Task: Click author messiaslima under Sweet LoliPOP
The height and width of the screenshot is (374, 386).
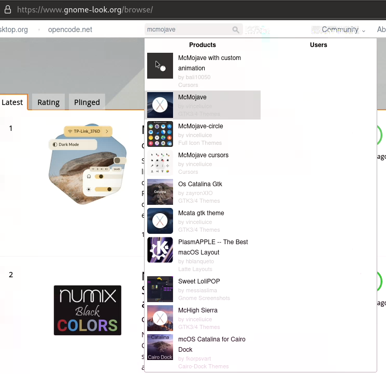Action: click(202, 290)
